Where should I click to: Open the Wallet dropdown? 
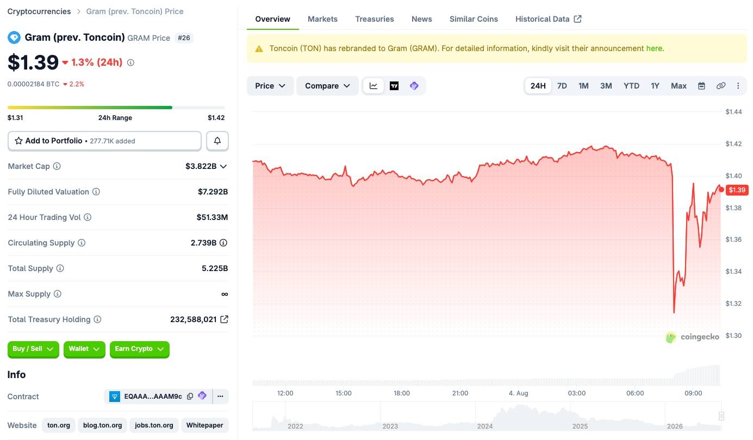tap(84, 349)
